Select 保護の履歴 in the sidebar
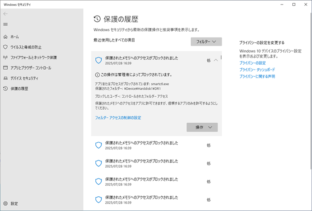312x211 pixels. pos(19,89)
